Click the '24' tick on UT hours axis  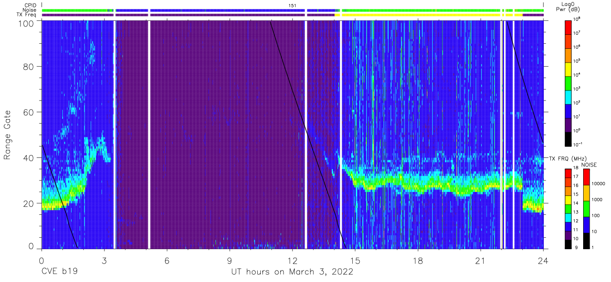[543, 260]
